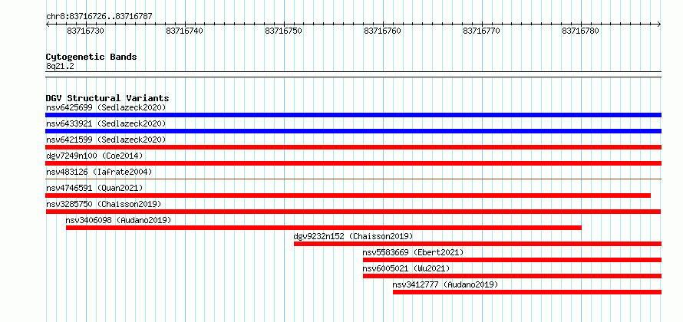This screenshot has height=322, width=683.
Task: Open nsv3285750 (Chaisson2019) variant label
Action: [104, 204]
